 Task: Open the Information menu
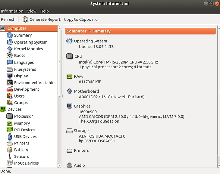point(12,11)
